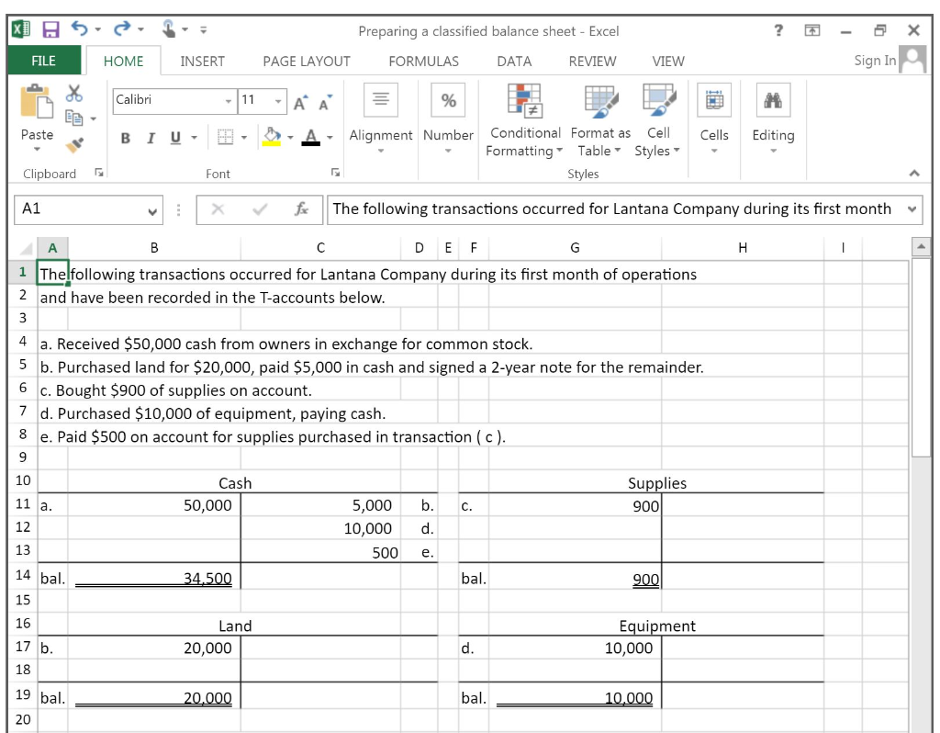Switch to the INSERT tab

[202, 62]
